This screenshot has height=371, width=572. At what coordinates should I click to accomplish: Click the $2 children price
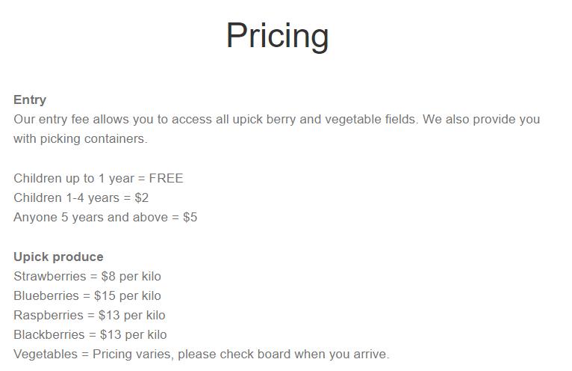[x=142, y=197]
